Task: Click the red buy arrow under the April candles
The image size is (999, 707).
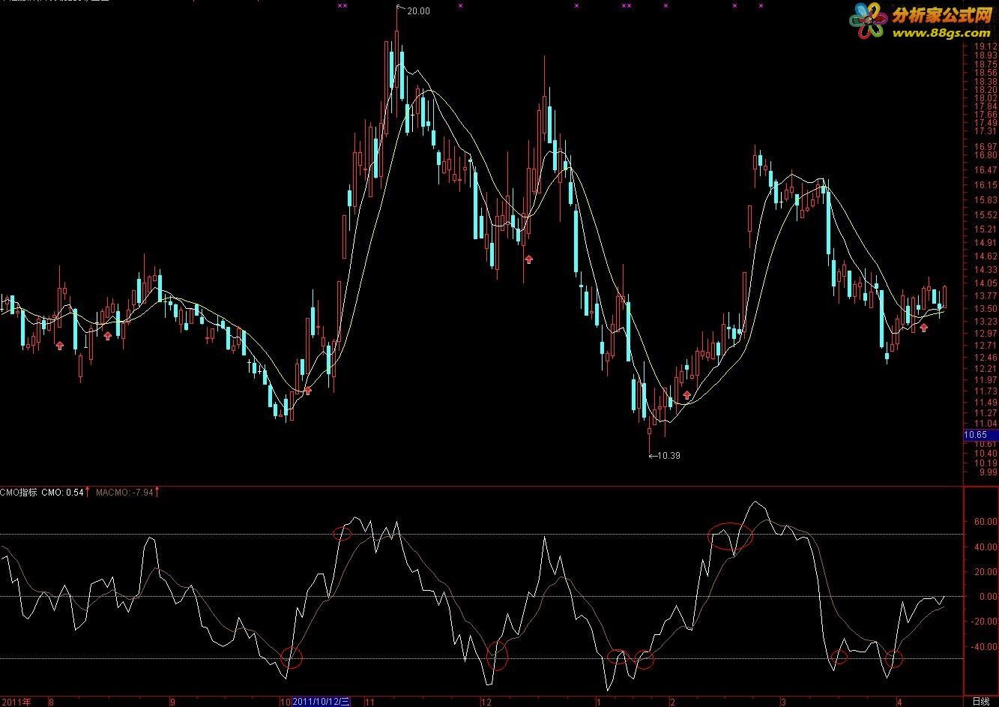Action: tap(924, 328)
